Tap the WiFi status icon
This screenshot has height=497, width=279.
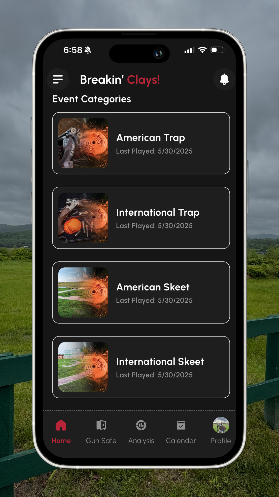(202, 50)
